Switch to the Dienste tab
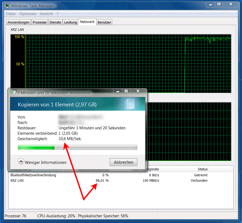This screenshot has width=242, height=223. click(55, 22)
